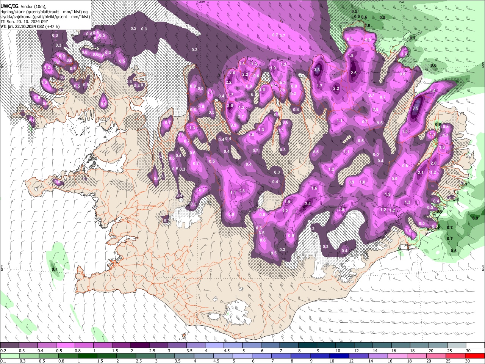Click the 2.4 value label on the map
The height and width of the screenshot is (364, 485).
pyautogui.click(x=308, y=204)
